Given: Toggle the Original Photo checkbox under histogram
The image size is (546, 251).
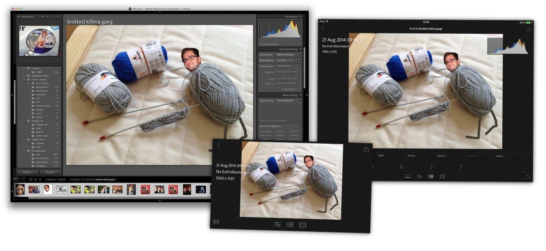Looking at the screenshot, I should pyautogui.click(x=260, y=44).
